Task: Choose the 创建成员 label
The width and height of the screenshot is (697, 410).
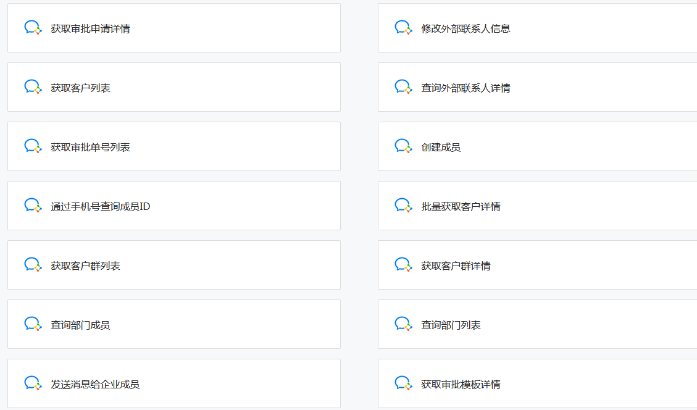Action: click(x=441, y=147)
